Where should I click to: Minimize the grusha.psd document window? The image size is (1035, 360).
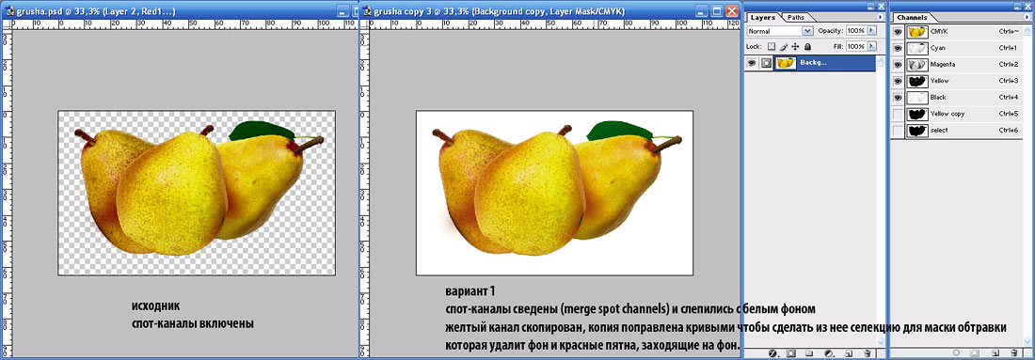342,11
